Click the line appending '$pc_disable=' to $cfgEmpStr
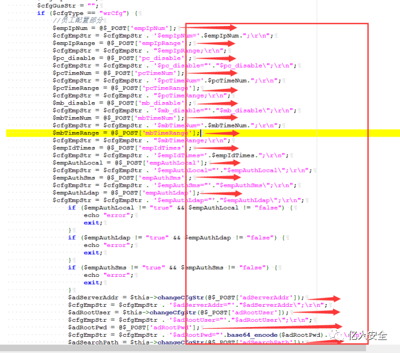Screen dimensions: 400x353 (175, 65)
